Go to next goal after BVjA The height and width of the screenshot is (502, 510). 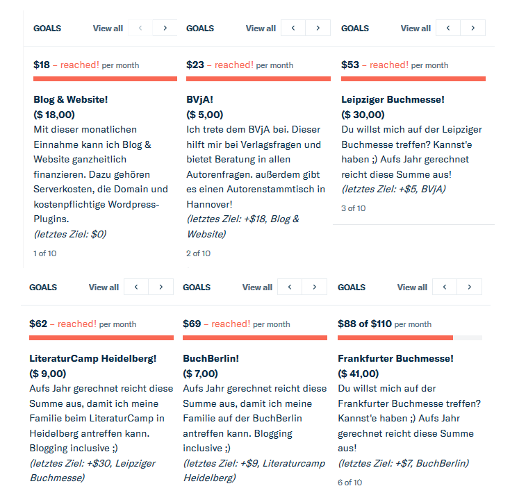coord(318,28)
